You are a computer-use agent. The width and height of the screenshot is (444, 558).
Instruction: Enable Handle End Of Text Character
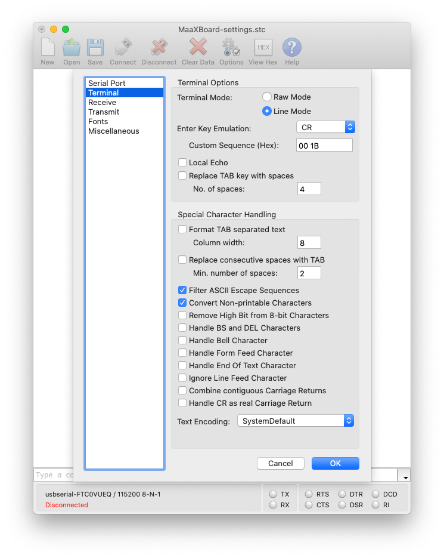(x=182, y=365)
